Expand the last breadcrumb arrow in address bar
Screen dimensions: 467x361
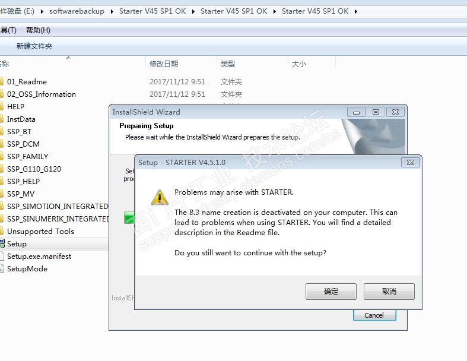[356, 11]
